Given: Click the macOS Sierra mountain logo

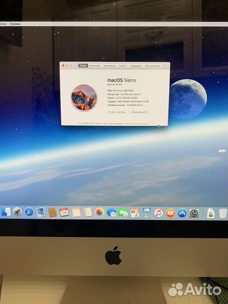Looking at the screenshot, I should [x=84, y=97].
